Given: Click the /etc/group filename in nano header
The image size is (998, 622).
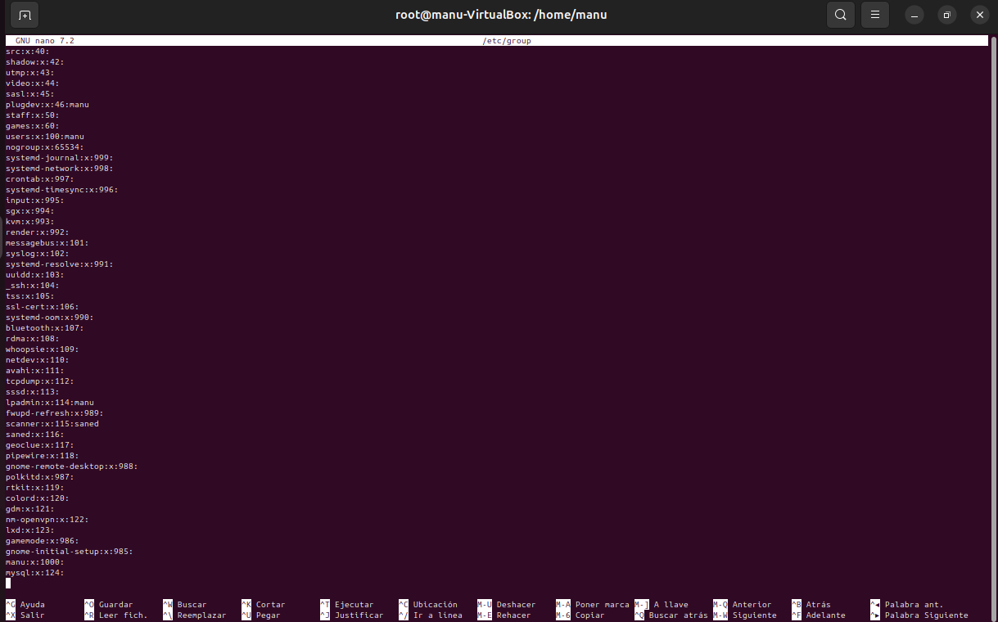Looking at the screenshot, I should tap(507, 41).
